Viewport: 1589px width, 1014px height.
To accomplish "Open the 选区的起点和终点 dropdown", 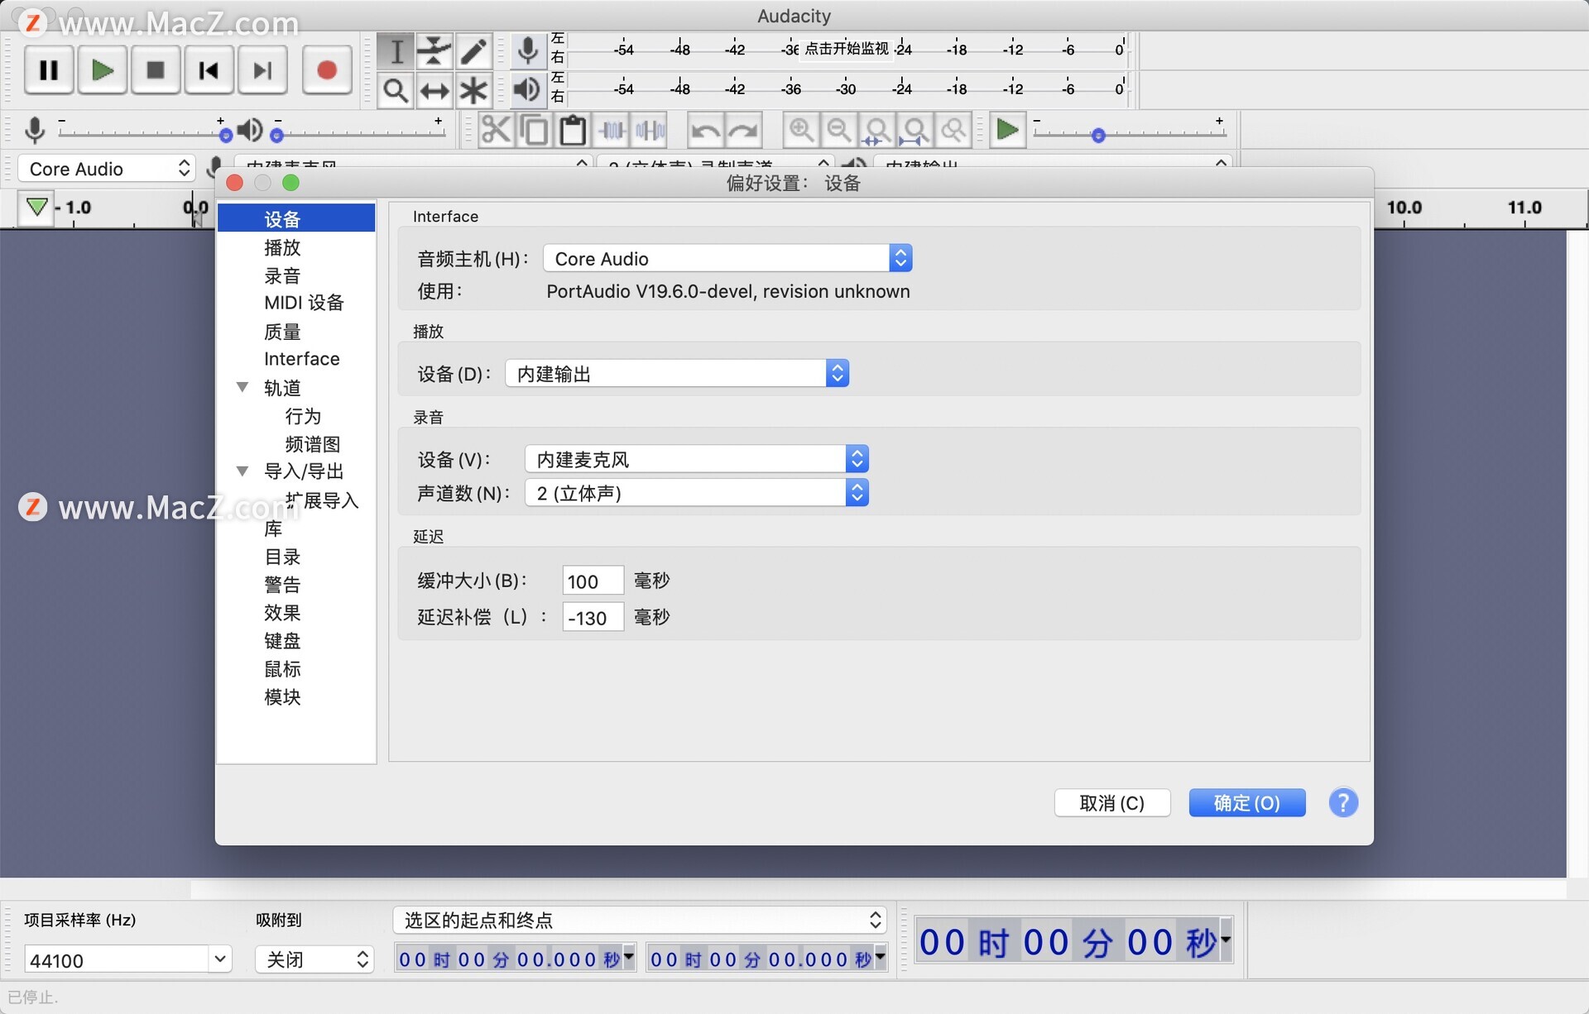I will tap(640, 920).
